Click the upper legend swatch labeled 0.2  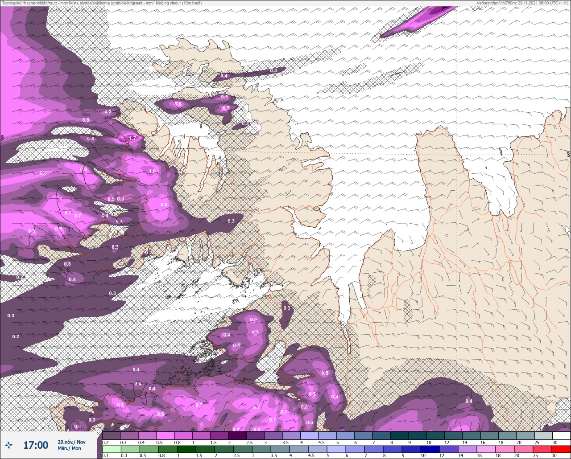point(111,435)
